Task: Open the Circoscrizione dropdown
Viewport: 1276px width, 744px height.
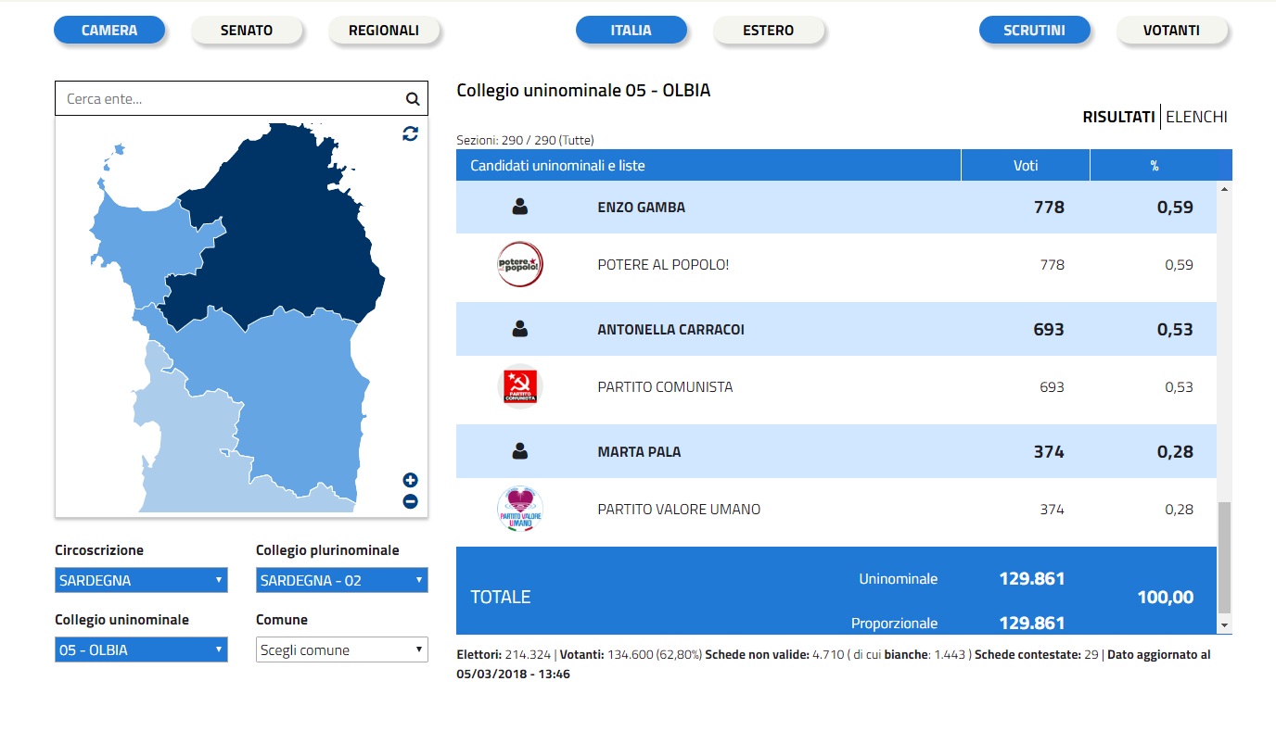Action: tap(141, 581)
